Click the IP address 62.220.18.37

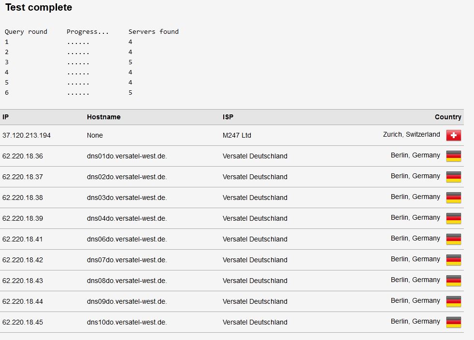(23, 177)
